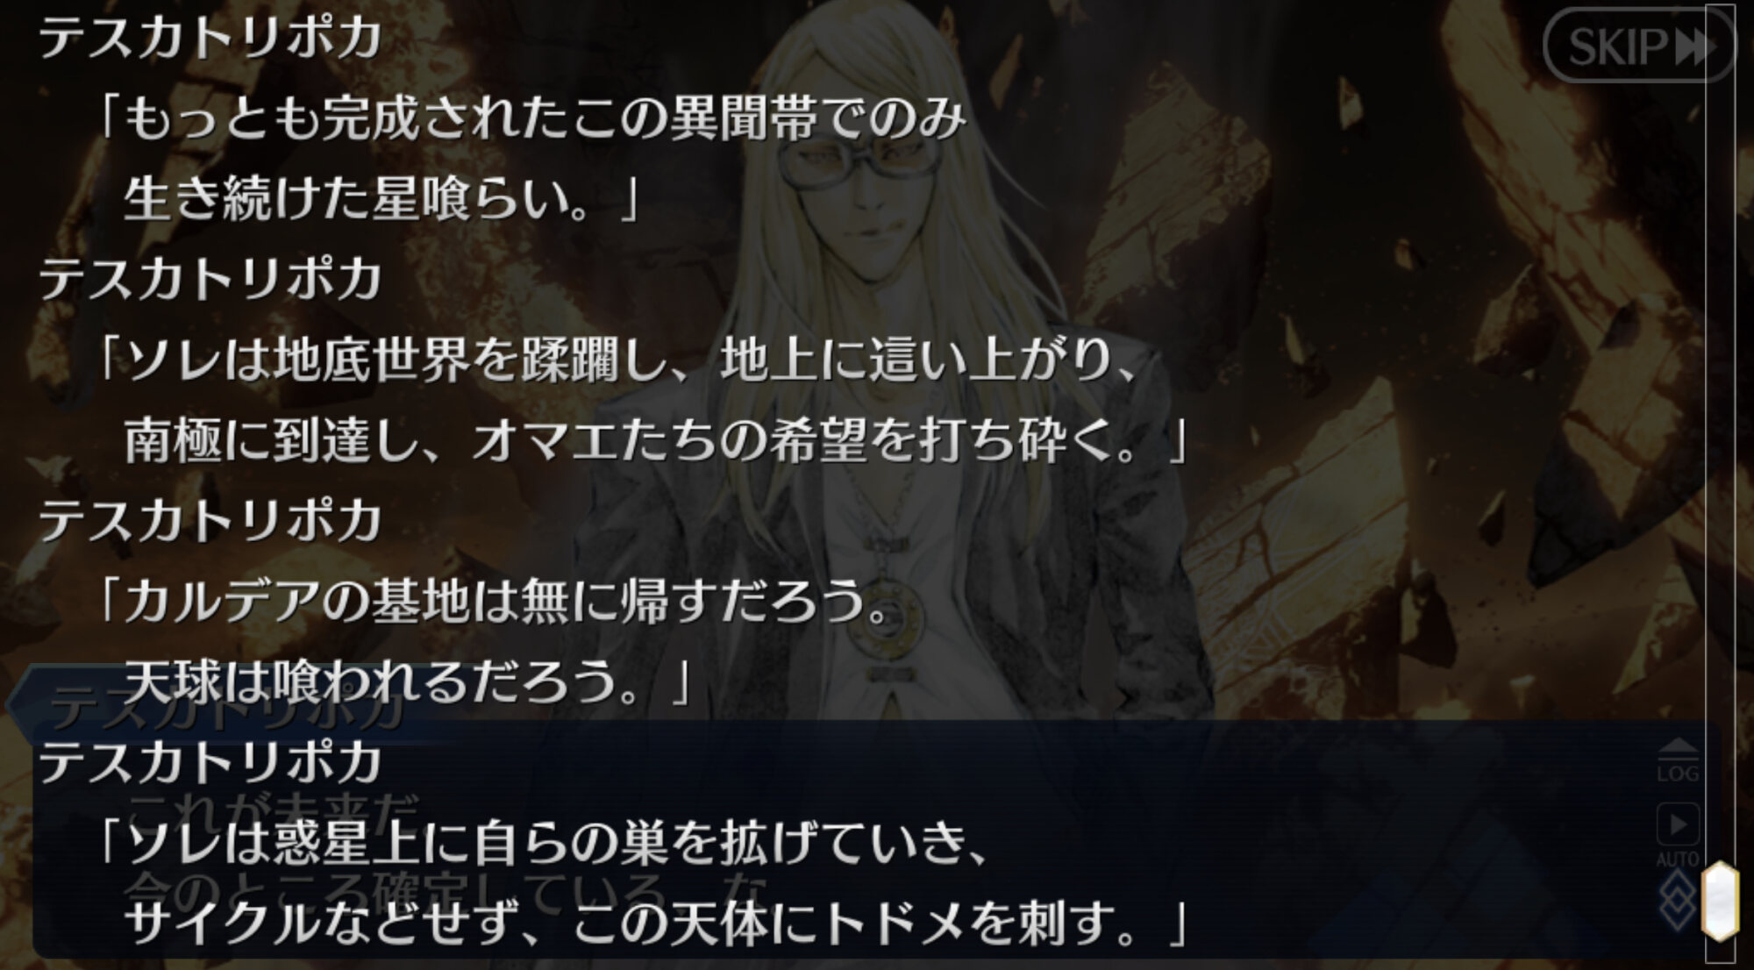Select the log line サイクルなどせず、この天体にトドメを刺す
Screen dimensions: 1754x970
click(656, 924)
